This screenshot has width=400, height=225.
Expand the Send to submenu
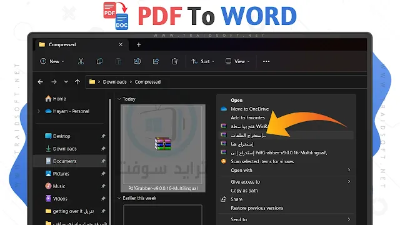click(x=349, y=219)
